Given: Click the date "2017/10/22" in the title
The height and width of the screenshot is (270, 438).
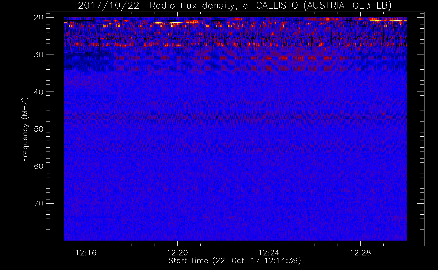Looking at the screenshot, I should 109,5.
